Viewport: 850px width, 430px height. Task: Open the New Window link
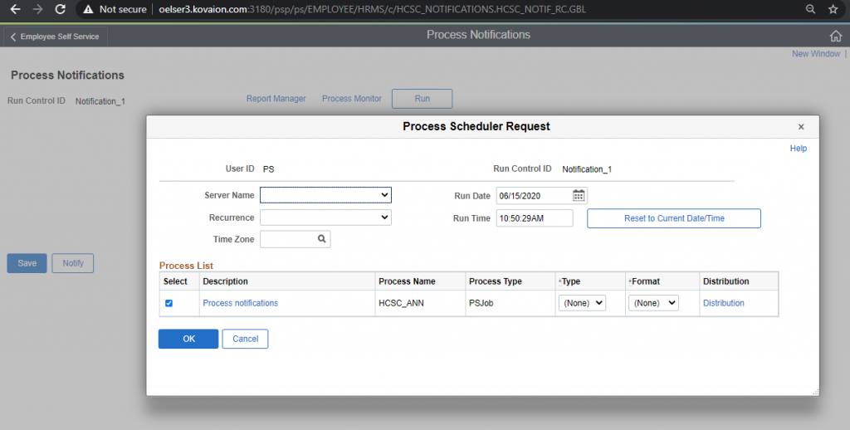tap(816, 54)
